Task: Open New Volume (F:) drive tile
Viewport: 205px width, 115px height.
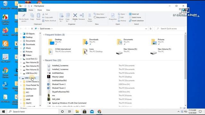Action: [x=161, y=51]
